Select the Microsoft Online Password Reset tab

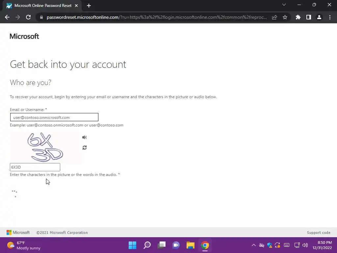[42, 6]
